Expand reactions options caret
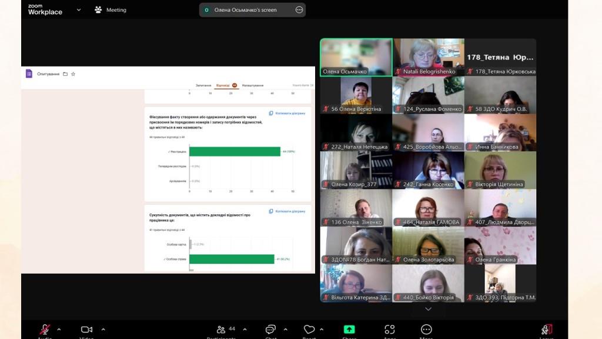 322,330
